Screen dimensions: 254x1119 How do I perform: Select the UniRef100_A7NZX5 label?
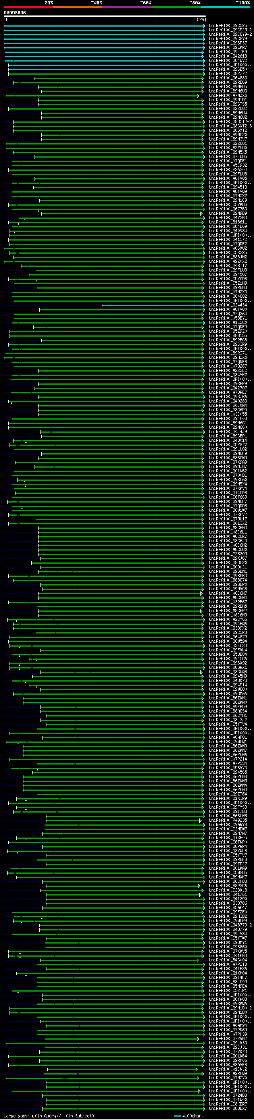[x=228, y=96]
